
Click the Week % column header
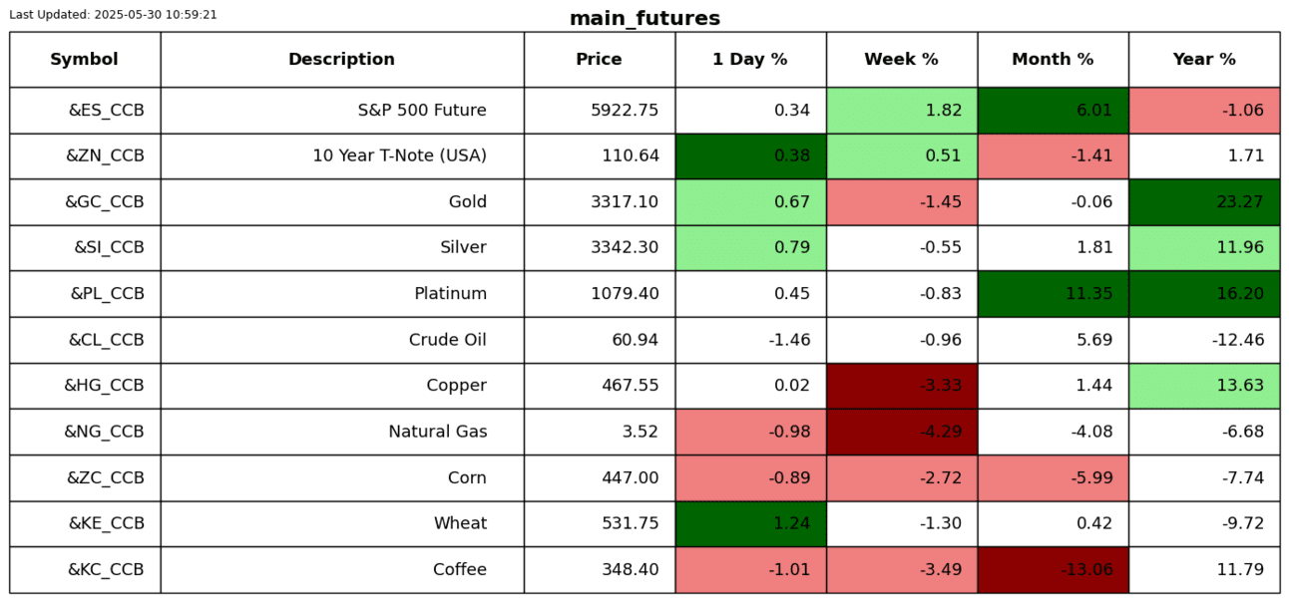(x=901, y=60)
